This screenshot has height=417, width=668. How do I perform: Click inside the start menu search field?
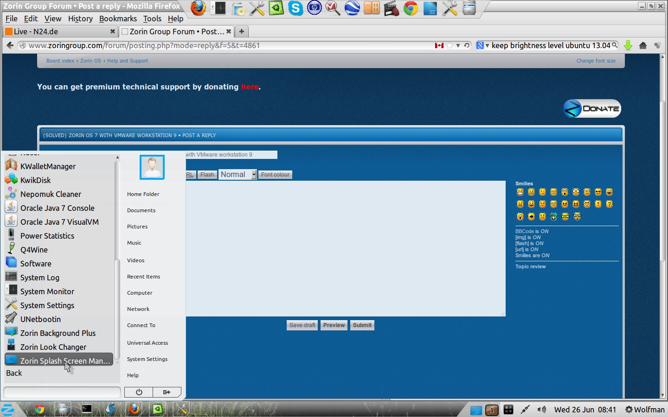62,392
